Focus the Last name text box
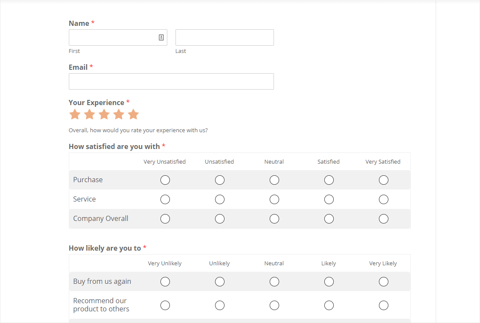Screen dimensions: 480x323 click(225, 37)
